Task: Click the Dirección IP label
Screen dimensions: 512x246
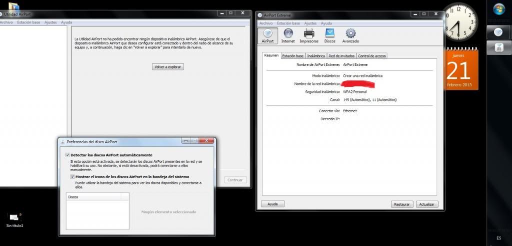Action: pyautogui.click(x=330, y=119)
